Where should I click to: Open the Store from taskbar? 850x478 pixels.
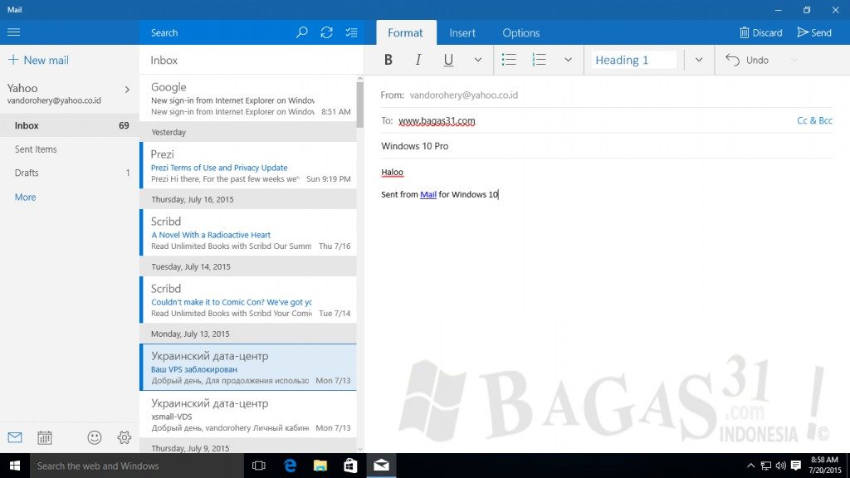351,466
